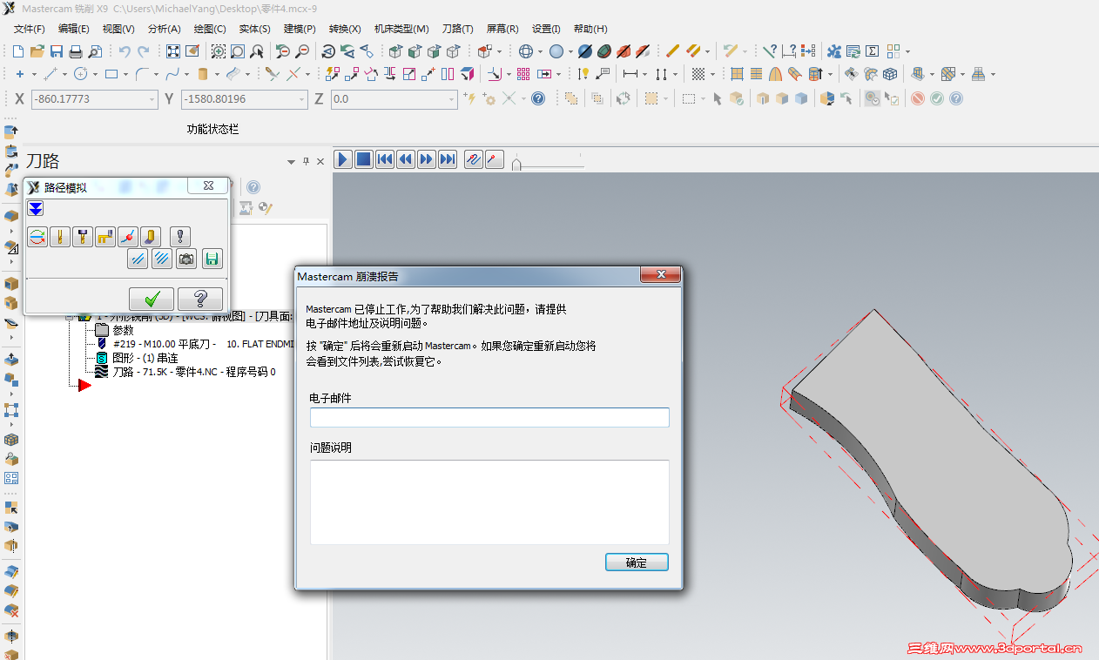Adjust the backplot speed slider

(516, 164)
